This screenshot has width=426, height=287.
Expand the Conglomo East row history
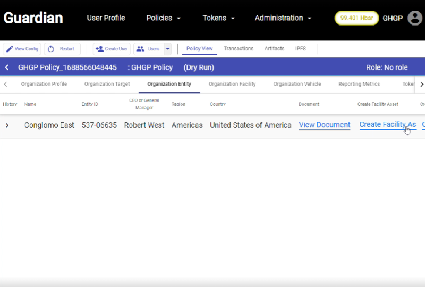[7, 125]
